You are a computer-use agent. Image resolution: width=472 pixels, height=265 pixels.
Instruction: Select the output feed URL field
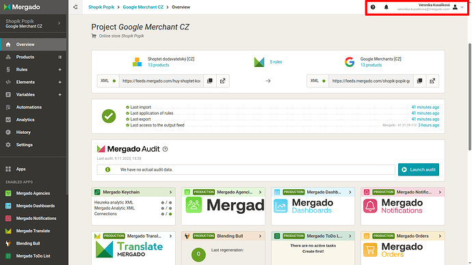click(x=371, y=81)
